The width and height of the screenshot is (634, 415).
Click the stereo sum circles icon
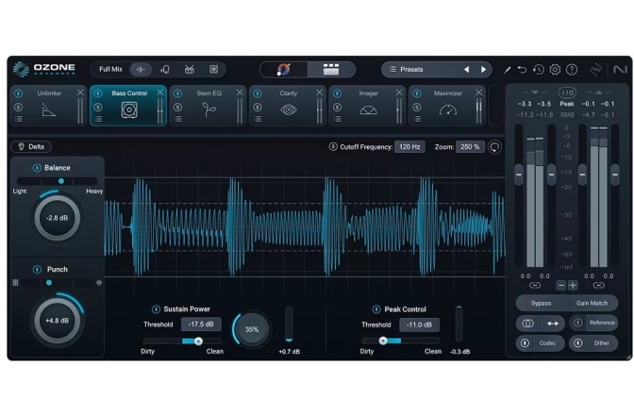pos(527,323)
